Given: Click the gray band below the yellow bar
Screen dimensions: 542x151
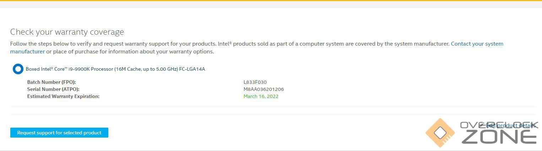Looking at the screenshot, I should 271,5.
